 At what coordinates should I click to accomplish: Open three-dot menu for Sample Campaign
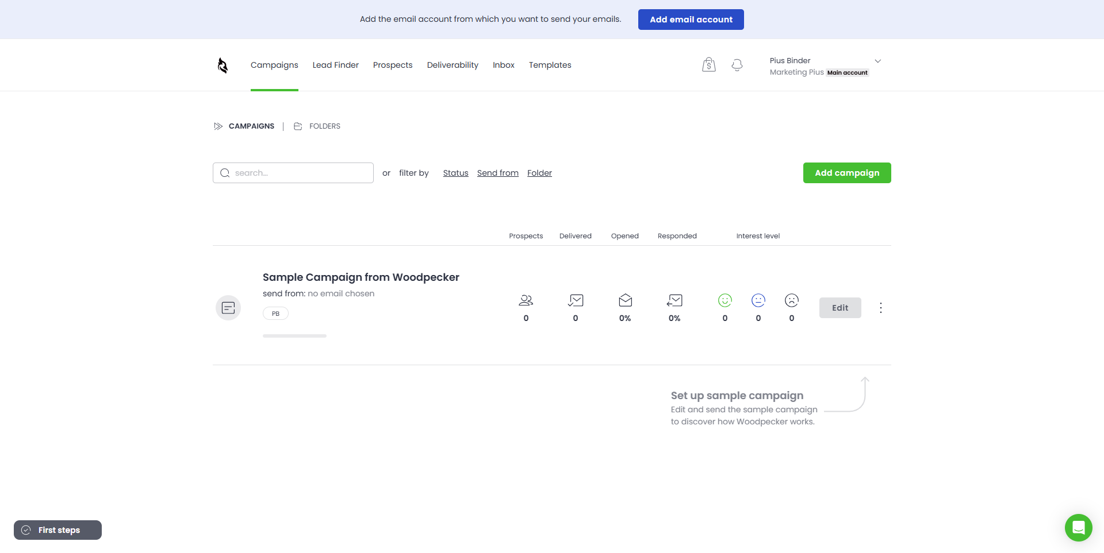click(x=880, y=308)
